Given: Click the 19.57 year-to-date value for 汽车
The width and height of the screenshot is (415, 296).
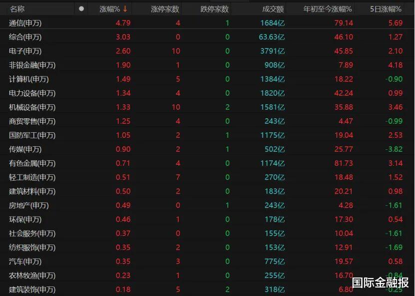Looking at the screenshot, I should tap(344, 262).
